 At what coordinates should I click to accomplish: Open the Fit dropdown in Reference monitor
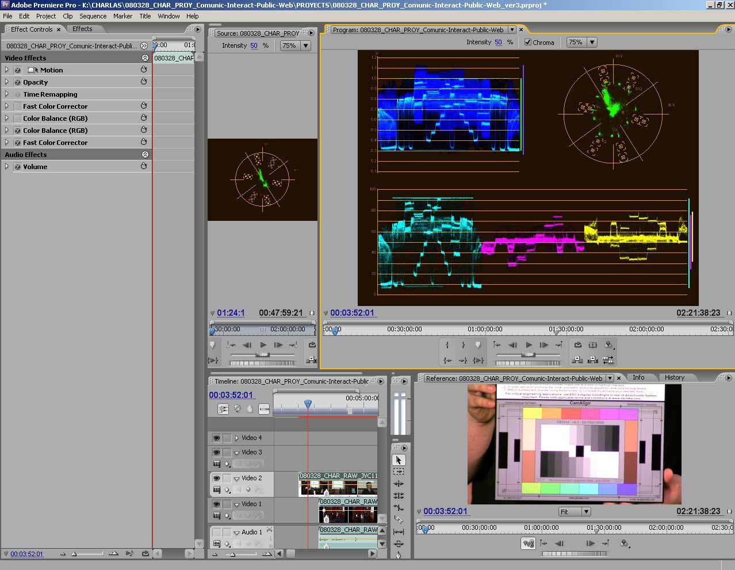click(574, 511)
